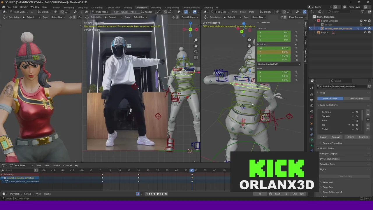The width and height of the screenshot is (373, 210).
Task: Click the Assign bone collection button
Action: pyautogui.click(x=323, y=137)
